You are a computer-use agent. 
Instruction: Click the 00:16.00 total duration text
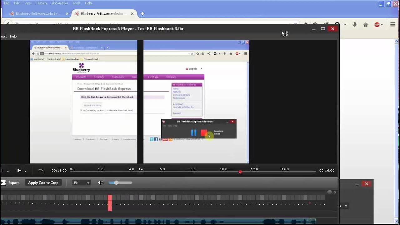pyautogui.click(x=327, y=171)
